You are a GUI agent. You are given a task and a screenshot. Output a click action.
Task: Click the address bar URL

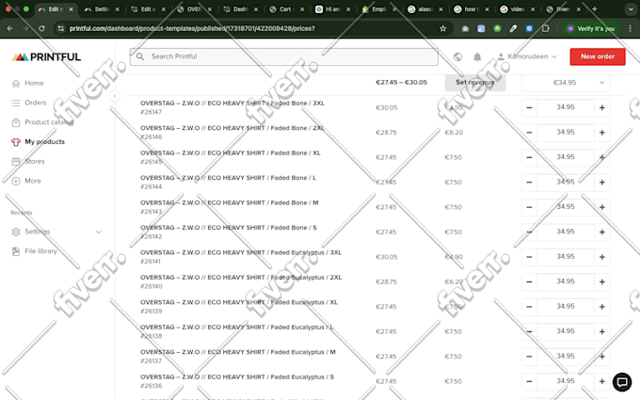[192, 28]
